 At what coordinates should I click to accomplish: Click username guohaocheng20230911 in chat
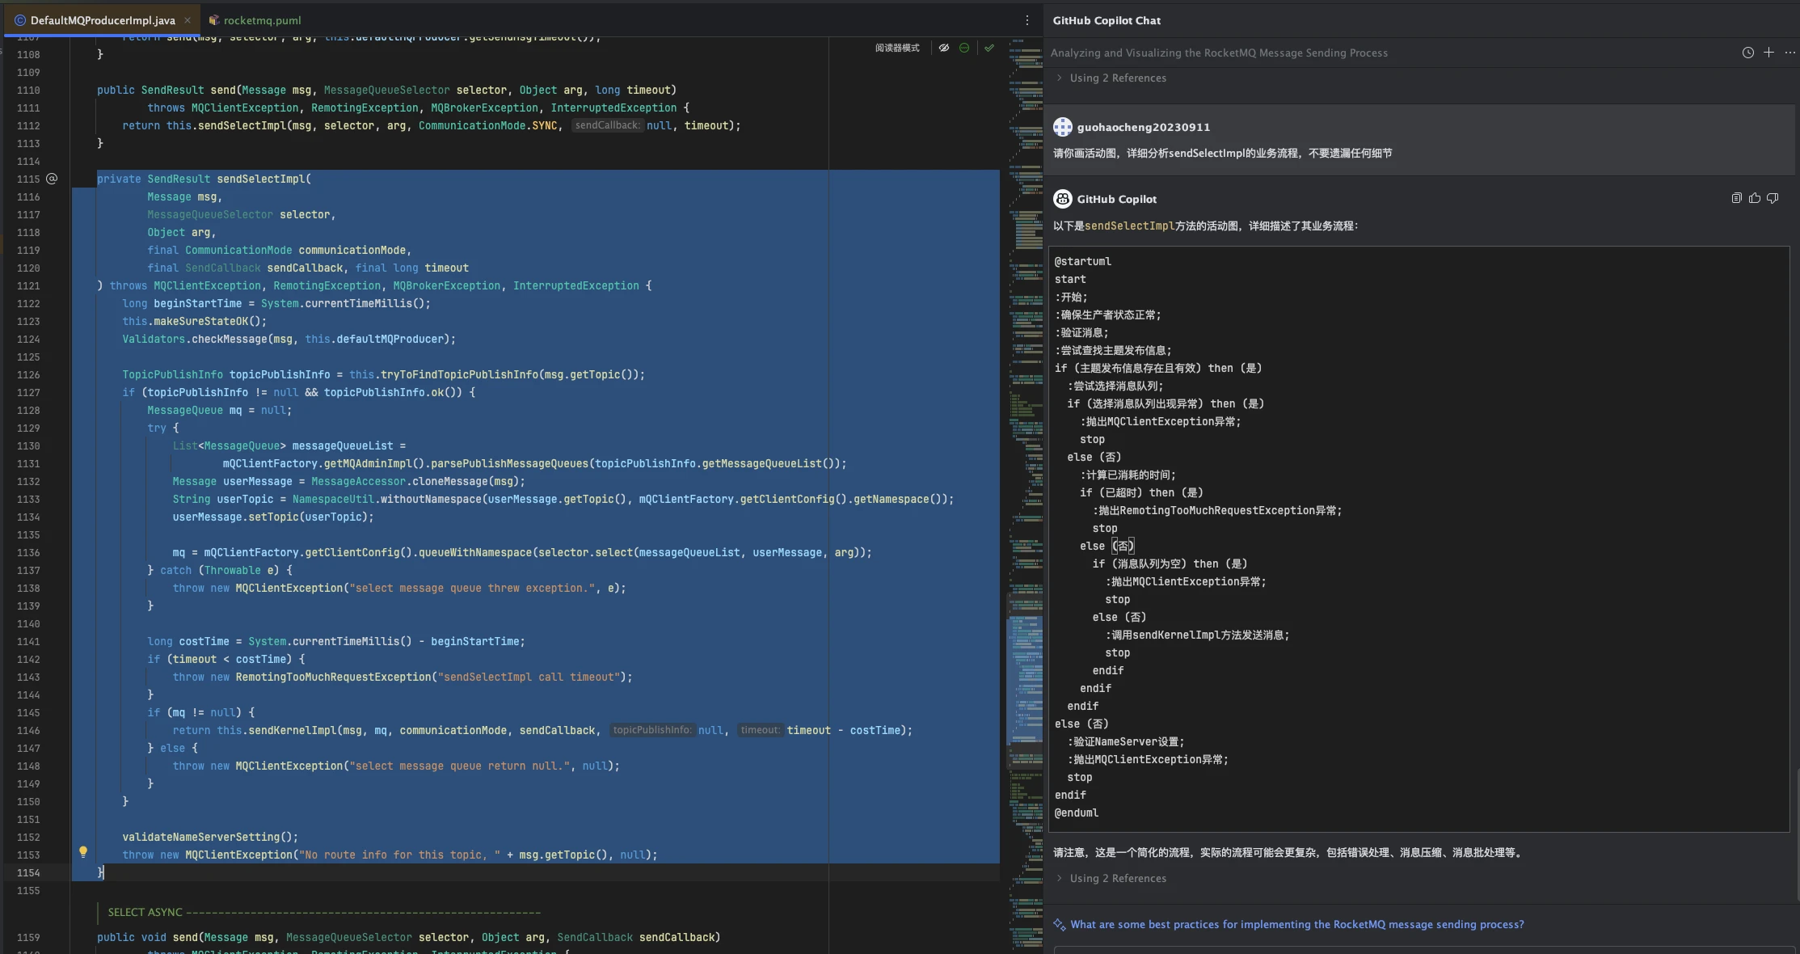click(1143, 127)
